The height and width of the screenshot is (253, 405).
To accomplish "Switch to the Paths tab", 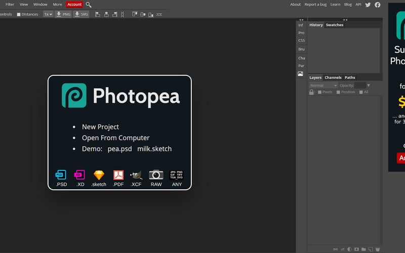I will [350, 78].
